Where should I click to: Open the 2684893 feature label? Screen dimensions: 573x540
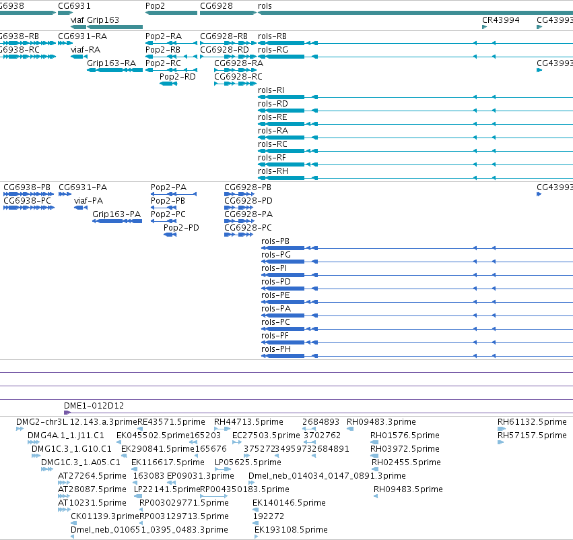click(321, 422)
